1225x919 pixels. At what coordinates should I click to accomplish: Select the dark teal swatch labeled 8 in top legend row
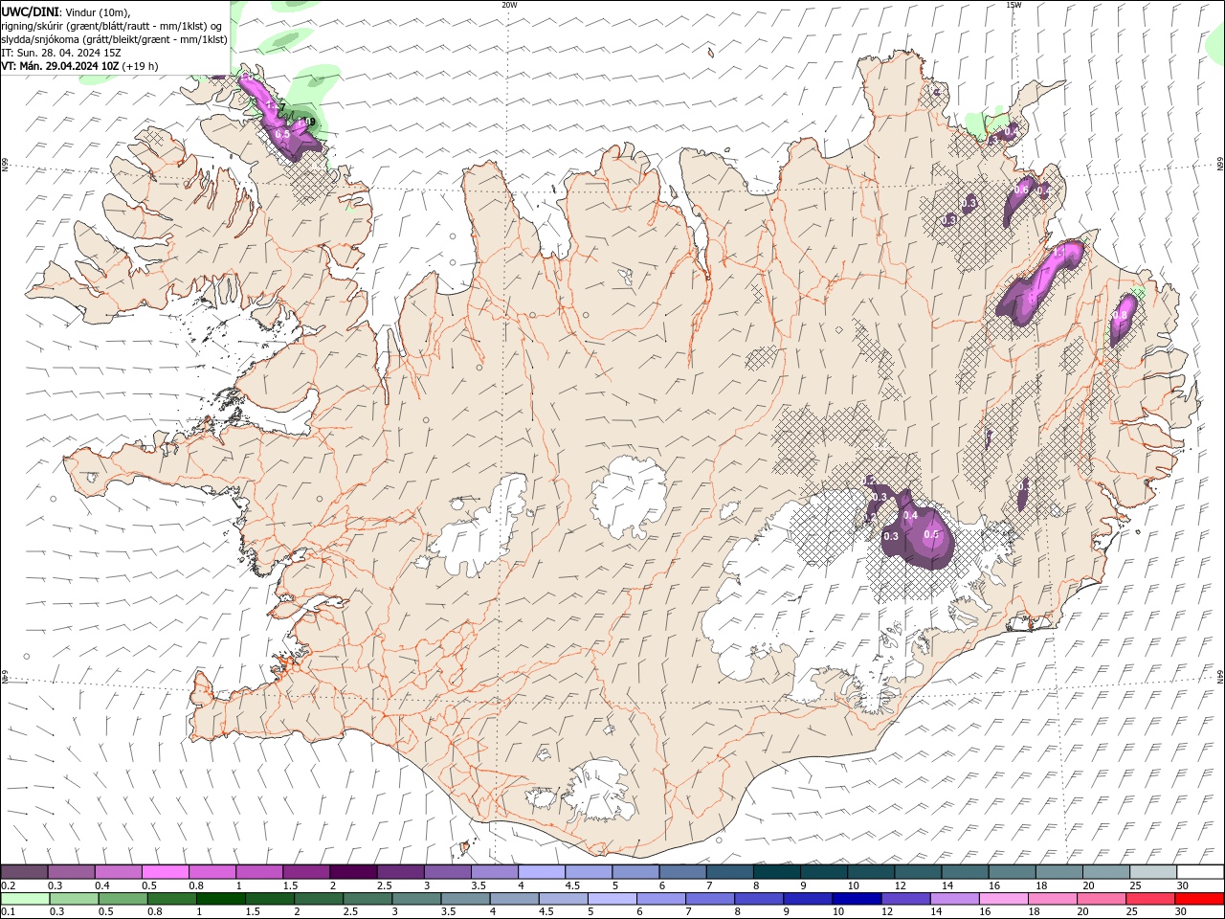click(x=777, y=872)
